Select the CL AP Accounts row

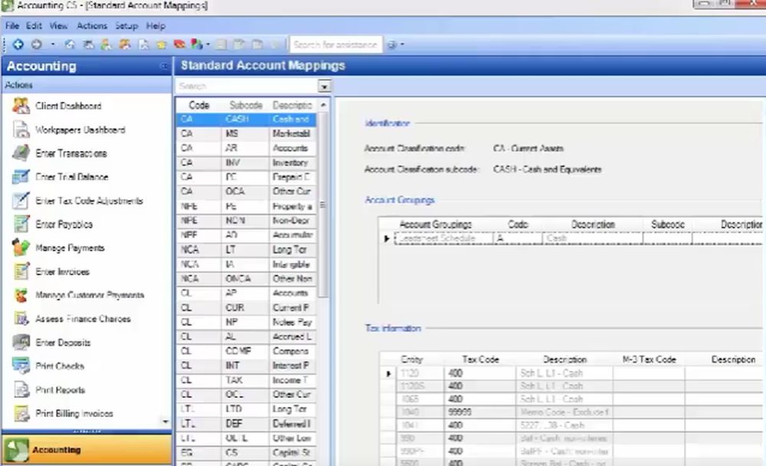[247, 293]
